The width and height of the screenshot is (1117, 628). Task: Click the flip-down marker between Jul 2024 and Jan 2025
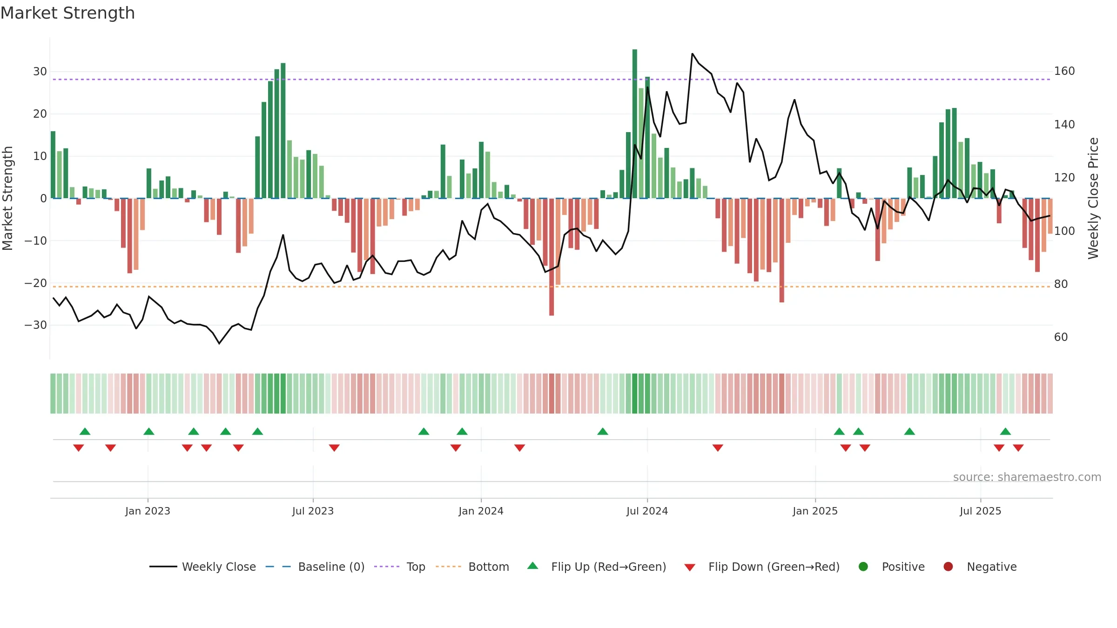click(718, 448)
